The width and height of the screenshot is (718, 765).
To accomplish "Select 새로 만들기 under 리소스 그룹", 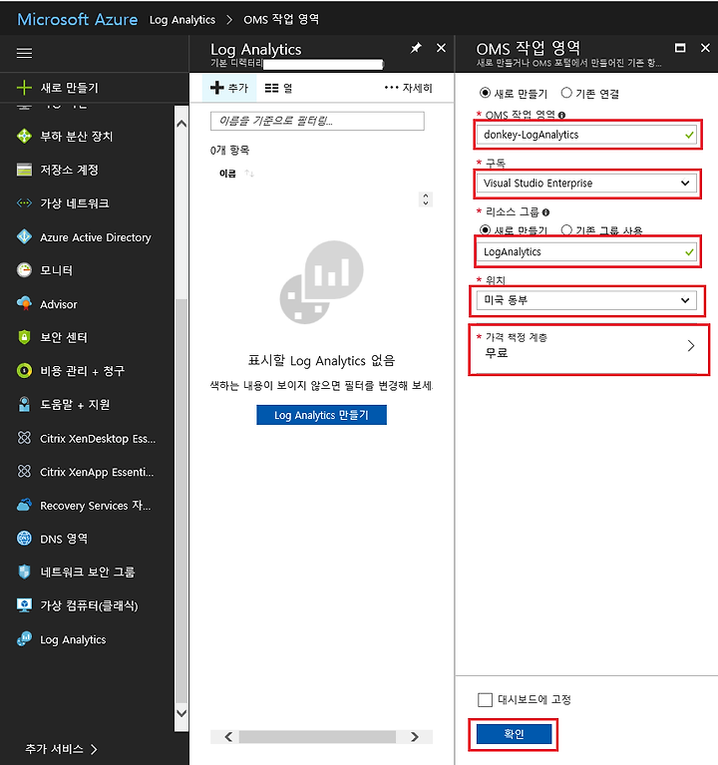I will [x=485, y=229].
